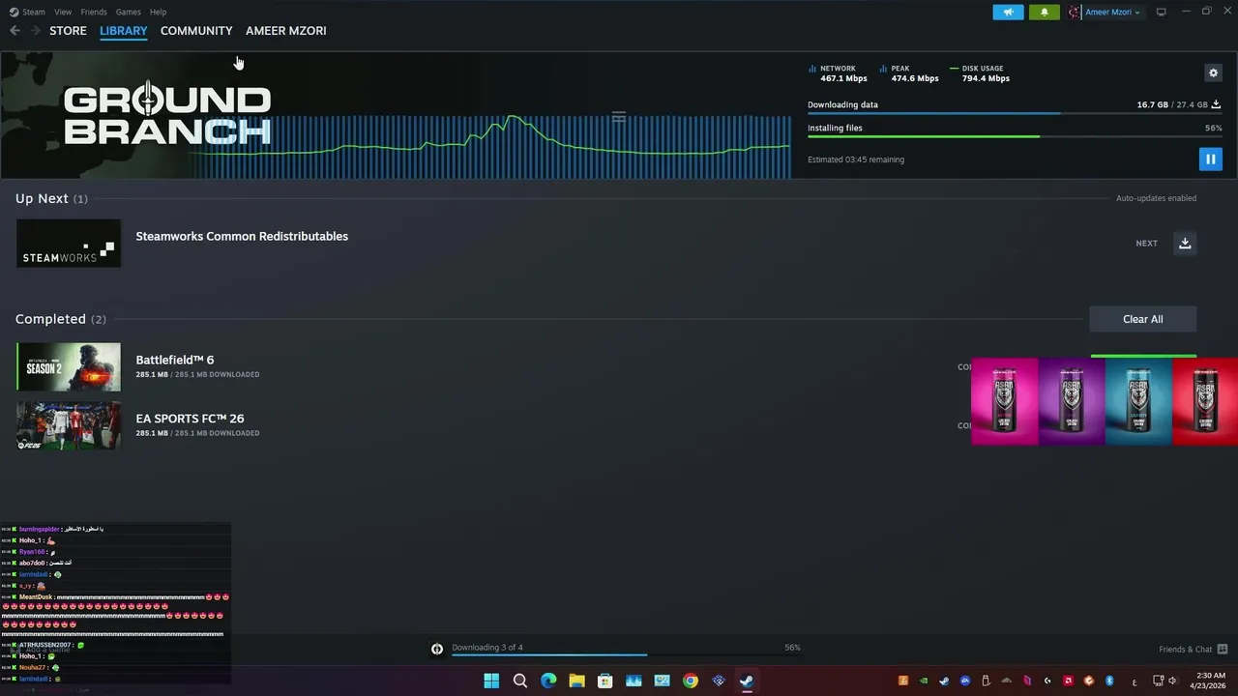The height and width of the screenshot is (696, 1238).
Task: Open Steam system tray icon
Action: pos(944,681)
